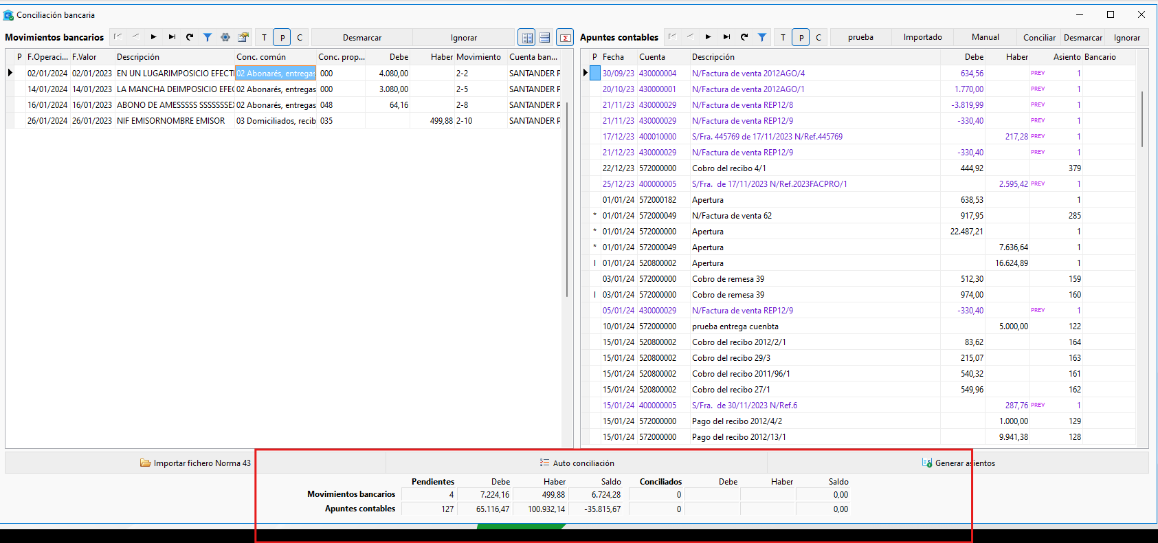Click the filter icon in Movimientos bancarios toolbar
The width and height of the screenshot is (1158, 543).
click(x=207, y=37)
